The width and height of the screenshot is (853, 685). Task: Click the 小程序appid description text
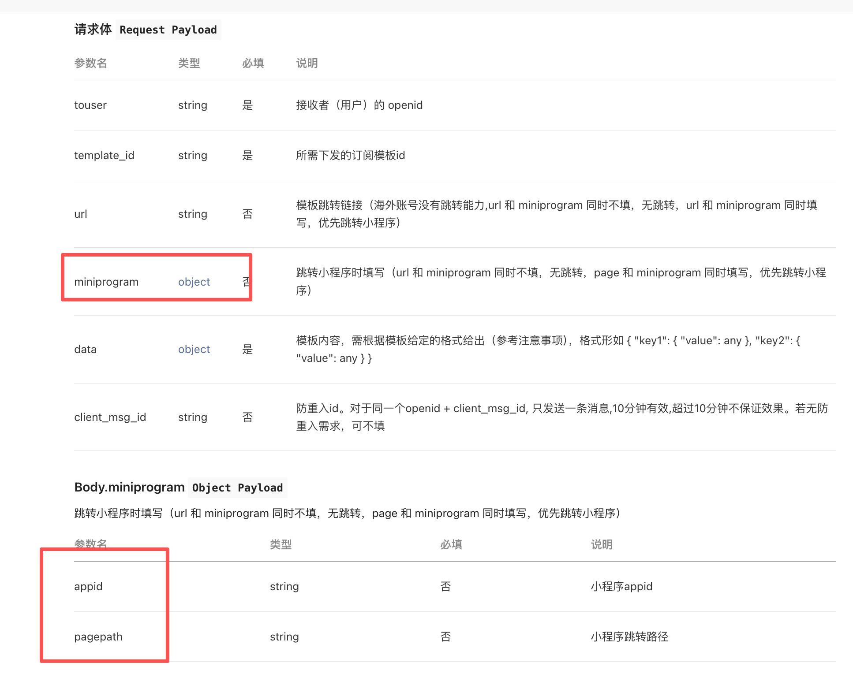[621, 586]
